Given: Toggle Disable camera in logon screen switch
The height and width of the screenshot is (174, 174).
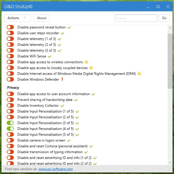Looking at the screenshot, I should 10,140.
